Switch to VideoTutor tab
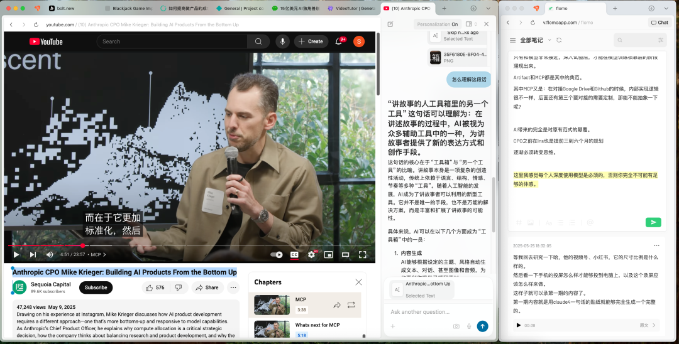679x344 pixels. 351,8
